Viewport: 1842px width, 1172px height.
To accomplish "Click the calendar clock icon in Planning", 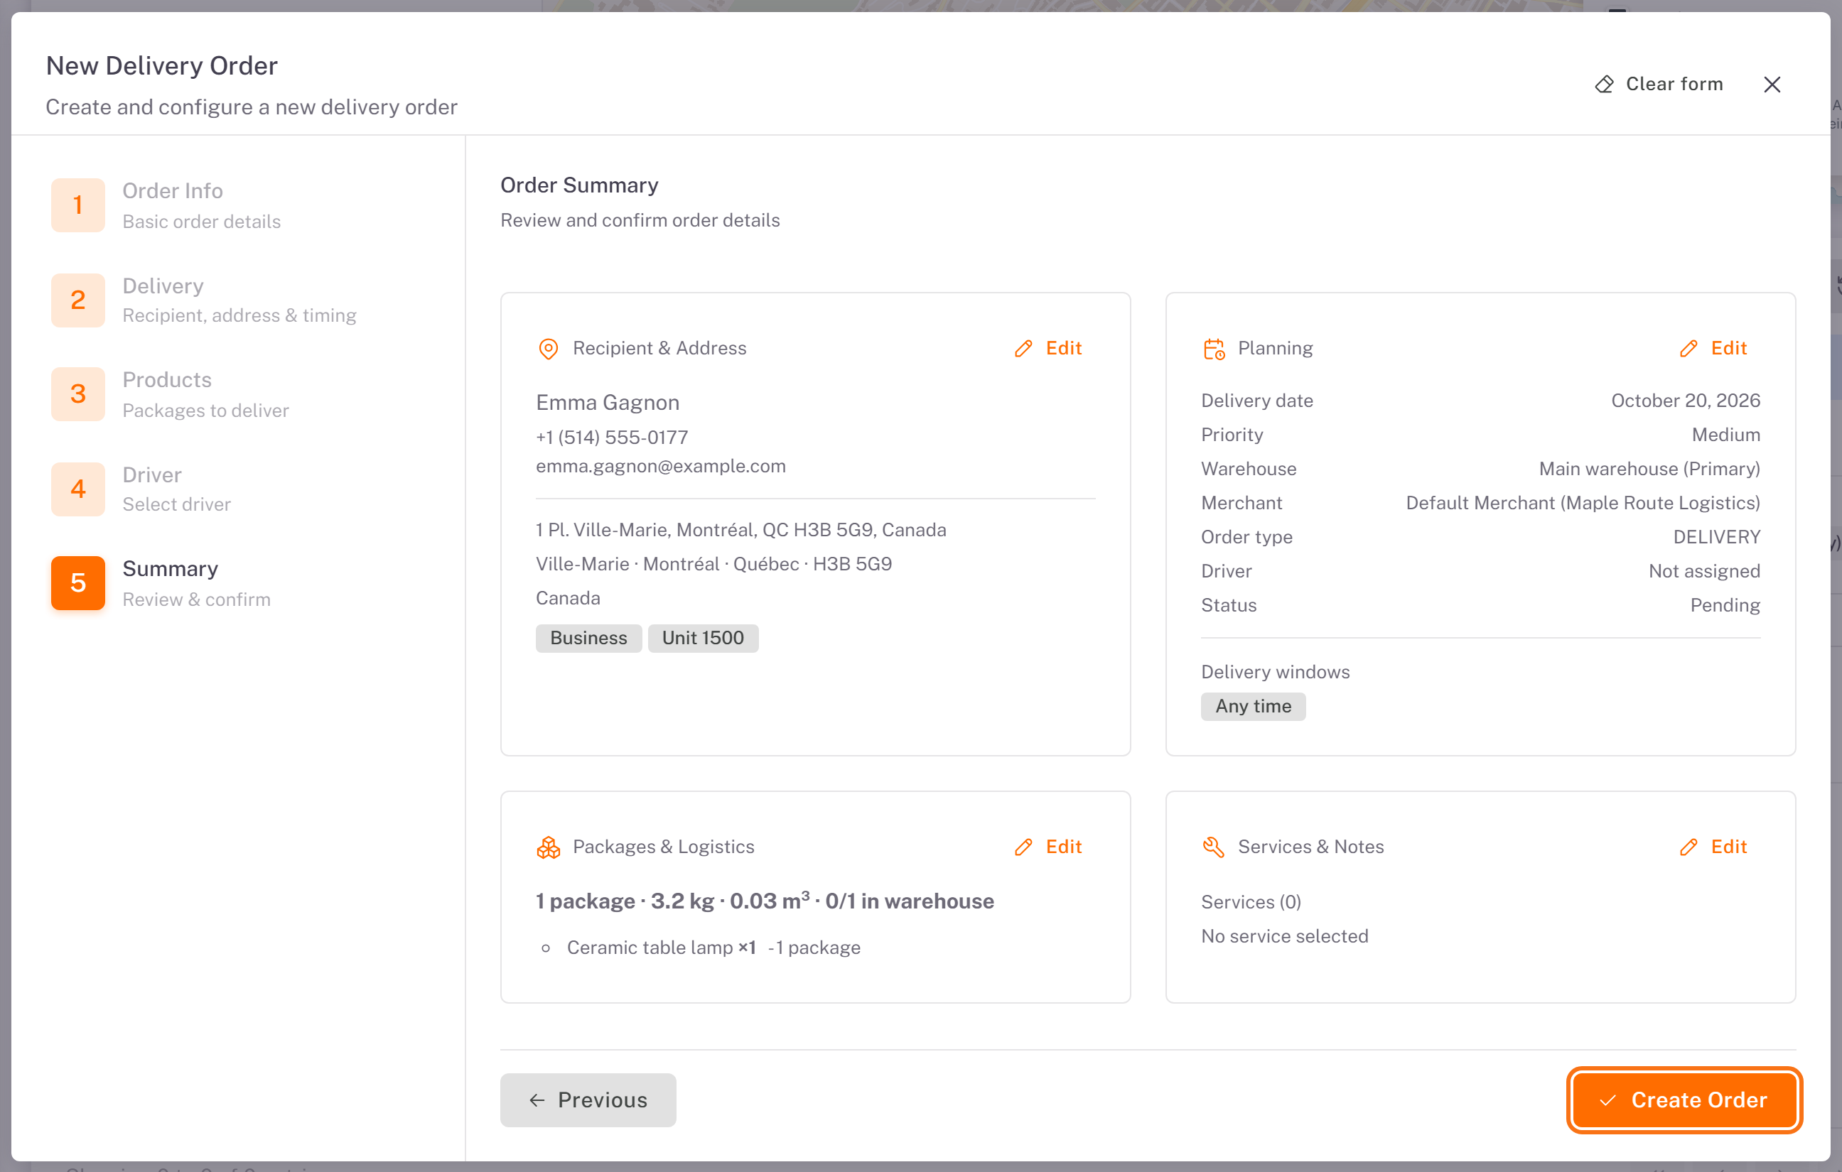I will (1214, 349).
